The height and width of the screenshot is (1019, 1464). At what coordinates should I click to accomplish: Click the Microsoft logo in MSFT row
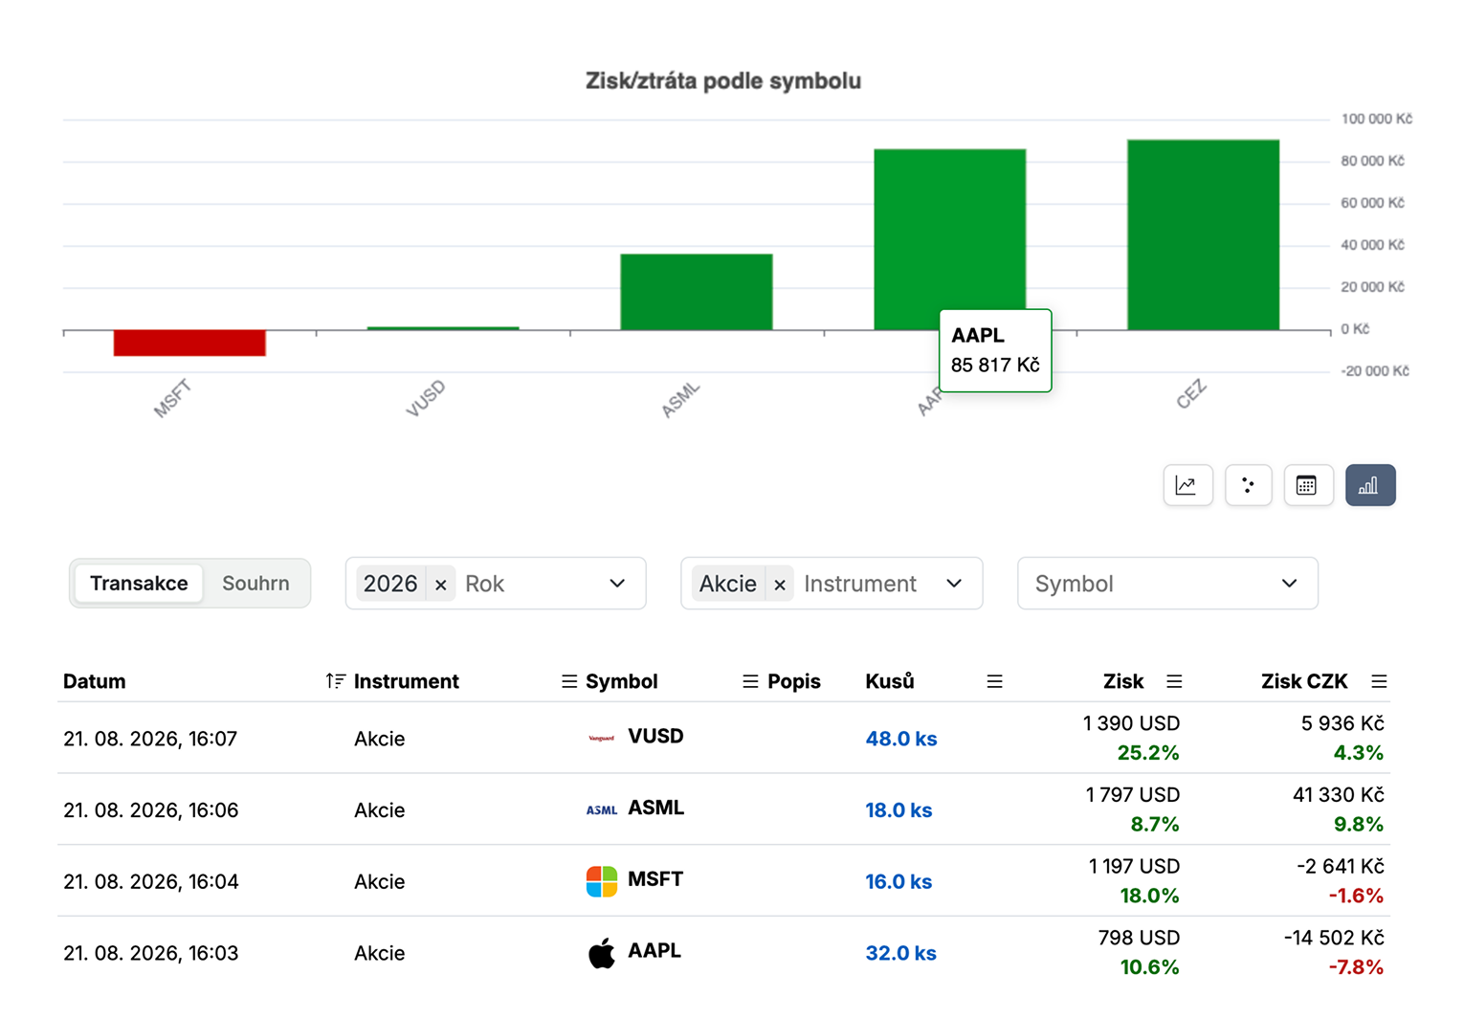(x=601, y=881)
